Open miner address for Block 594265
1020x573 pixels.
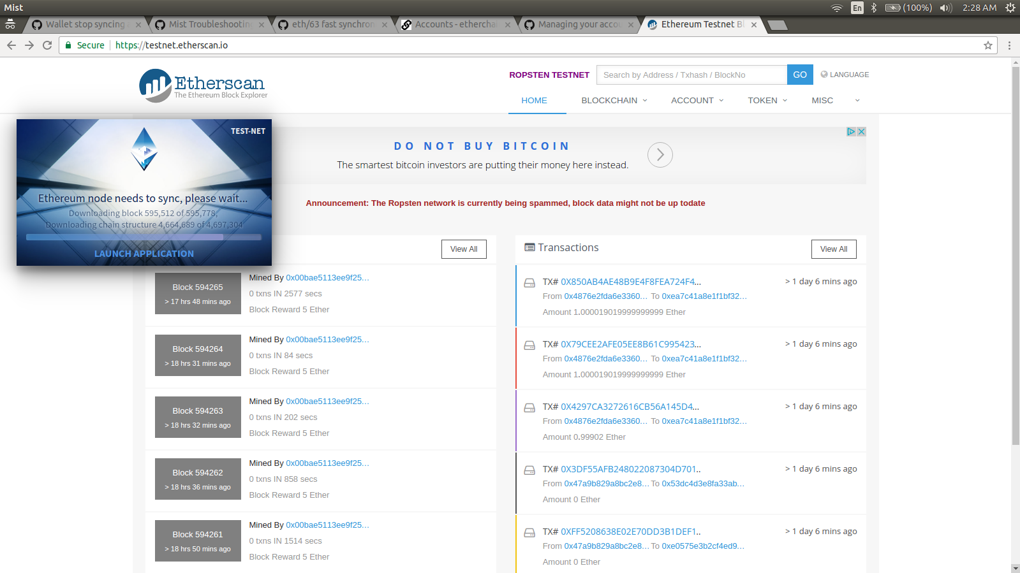point(327,278)
